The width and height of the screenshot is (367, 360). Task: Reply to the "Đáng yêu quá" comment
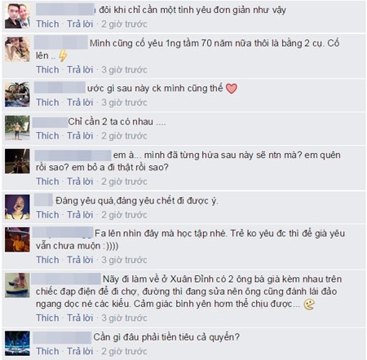coord(80,214)
